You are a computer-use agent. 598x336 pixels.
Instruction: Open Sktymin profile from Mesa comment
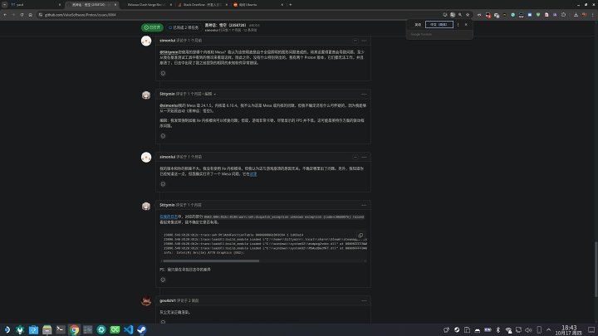(167, 94)
